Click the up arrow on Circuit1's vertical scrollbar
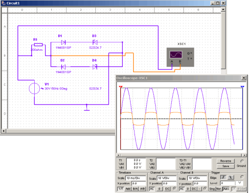250x193 pixels. [223, 9]
